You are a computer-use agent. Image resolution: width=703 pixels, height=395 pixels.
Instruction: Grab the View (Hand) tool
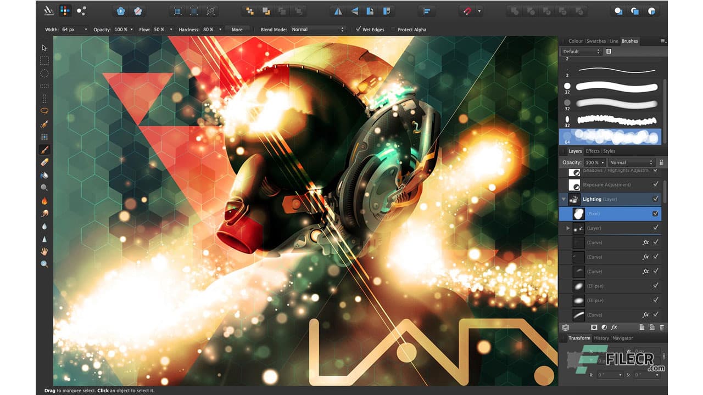point(44,252)
